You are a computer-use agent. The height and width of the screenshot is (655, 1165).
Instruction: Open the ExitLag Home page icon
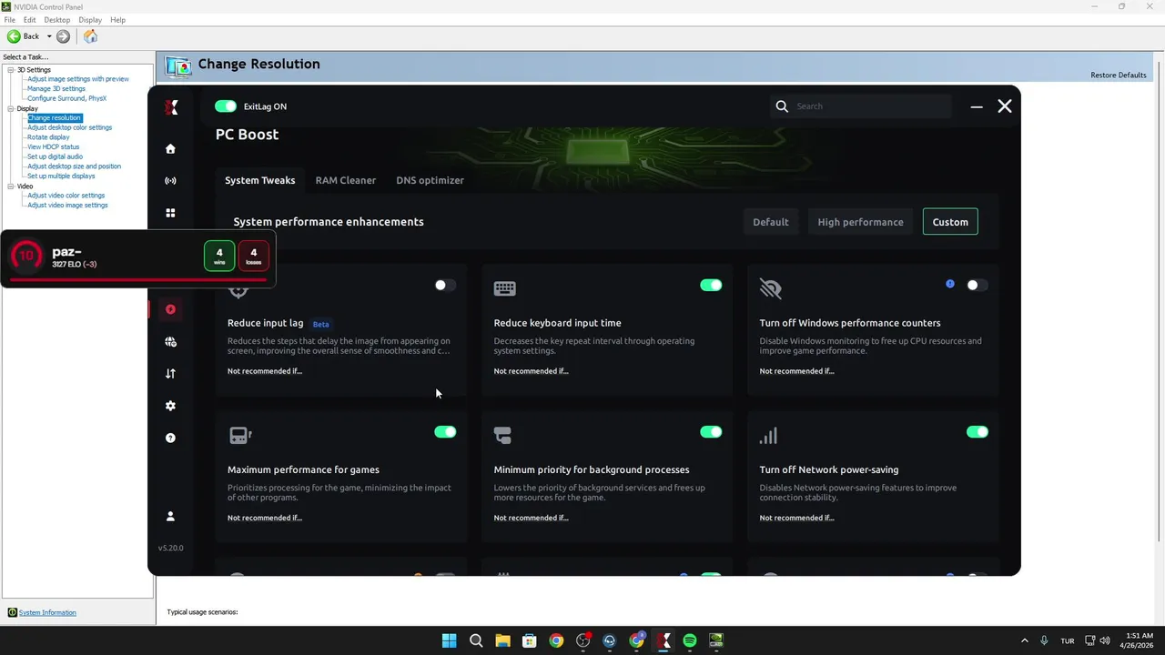click(170, 148)
